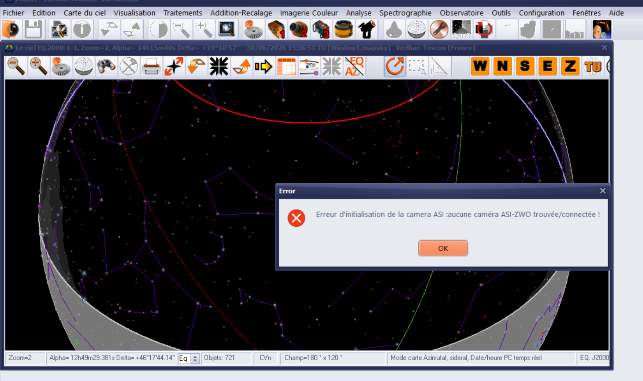The width and height of the screenshot is (643, 381).
Task: Click OK in the Error dialog
Action: tap(443, 248)
